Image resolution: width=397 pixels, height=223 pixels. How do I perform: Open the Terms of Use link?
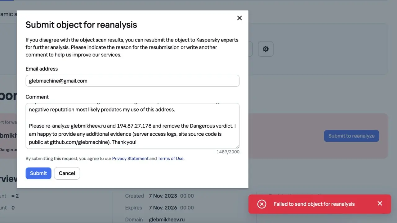click(171, 159)
